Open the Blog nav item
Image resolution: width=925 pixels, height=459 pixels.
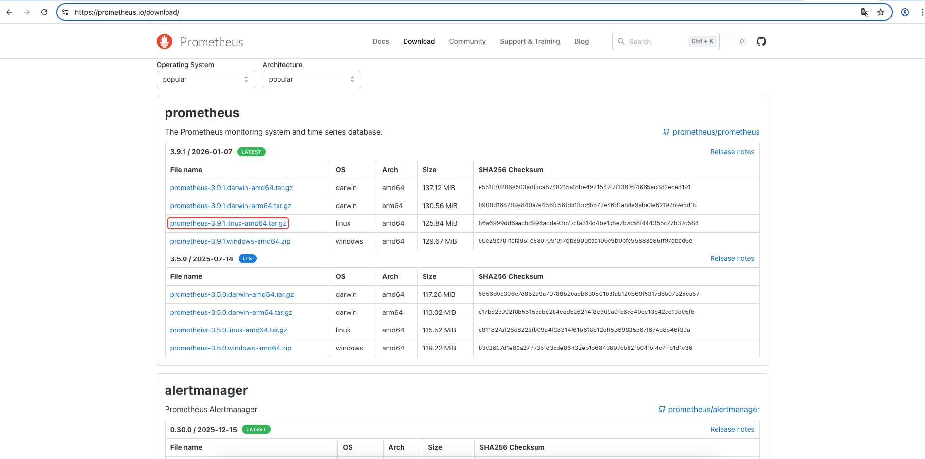click(581, 41)
